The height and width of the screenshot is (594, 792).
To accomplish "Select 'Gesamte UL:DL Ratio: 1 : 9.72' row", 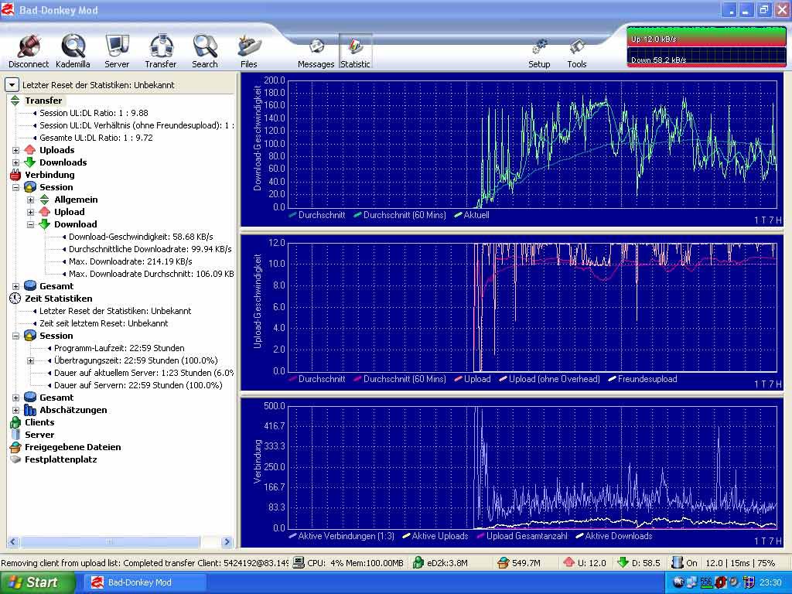I will 96,138.
